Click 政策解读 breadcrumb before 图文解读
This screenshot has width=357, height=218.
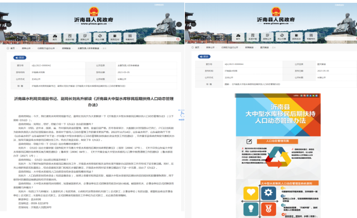(x=249, y=48)
